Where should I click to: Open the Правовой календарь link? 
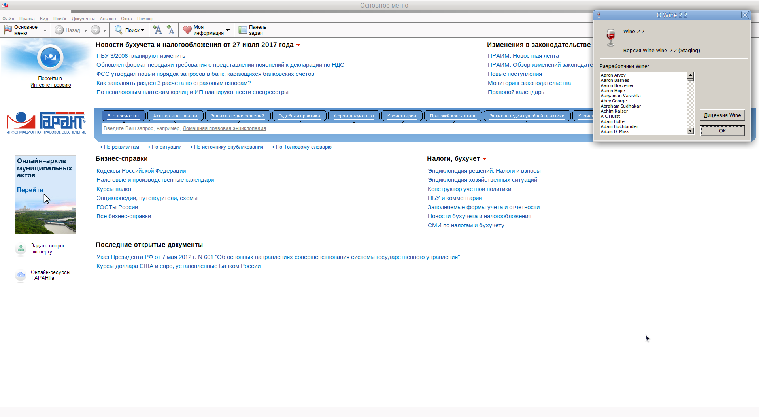pyautogui.click(x=516, y=92)
